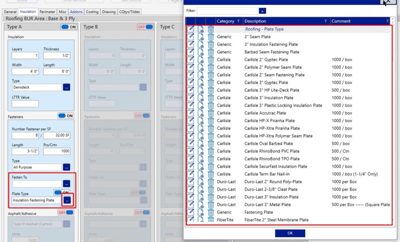
Task: Edit Carlisle Oval Barbed Plate entry
Action: [190, 144]
